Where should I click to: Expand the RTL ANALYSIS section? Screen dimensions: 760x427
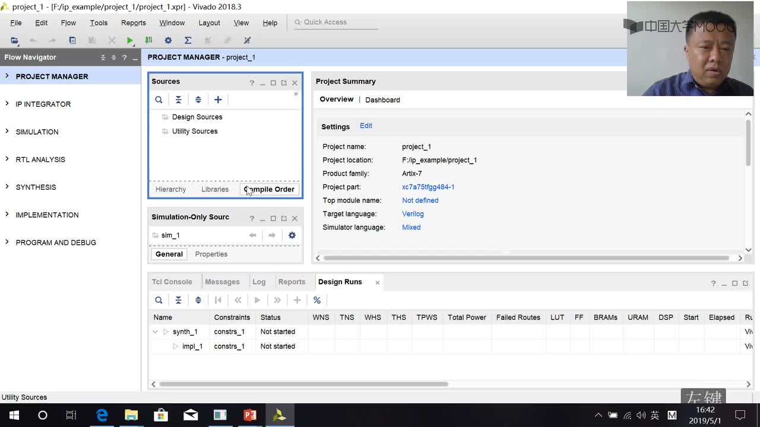click(7, 159)
